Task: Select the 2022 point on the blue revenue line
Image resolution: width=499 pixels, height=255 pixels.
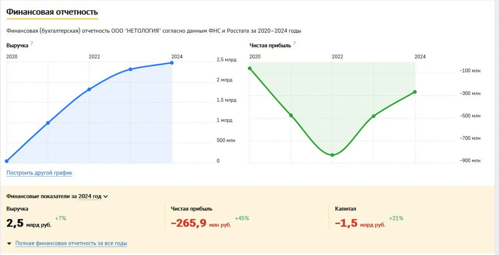Action: tap(89, 89)
